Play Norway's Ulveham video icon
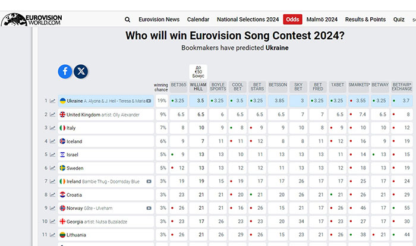 click(x=149, y=208)
